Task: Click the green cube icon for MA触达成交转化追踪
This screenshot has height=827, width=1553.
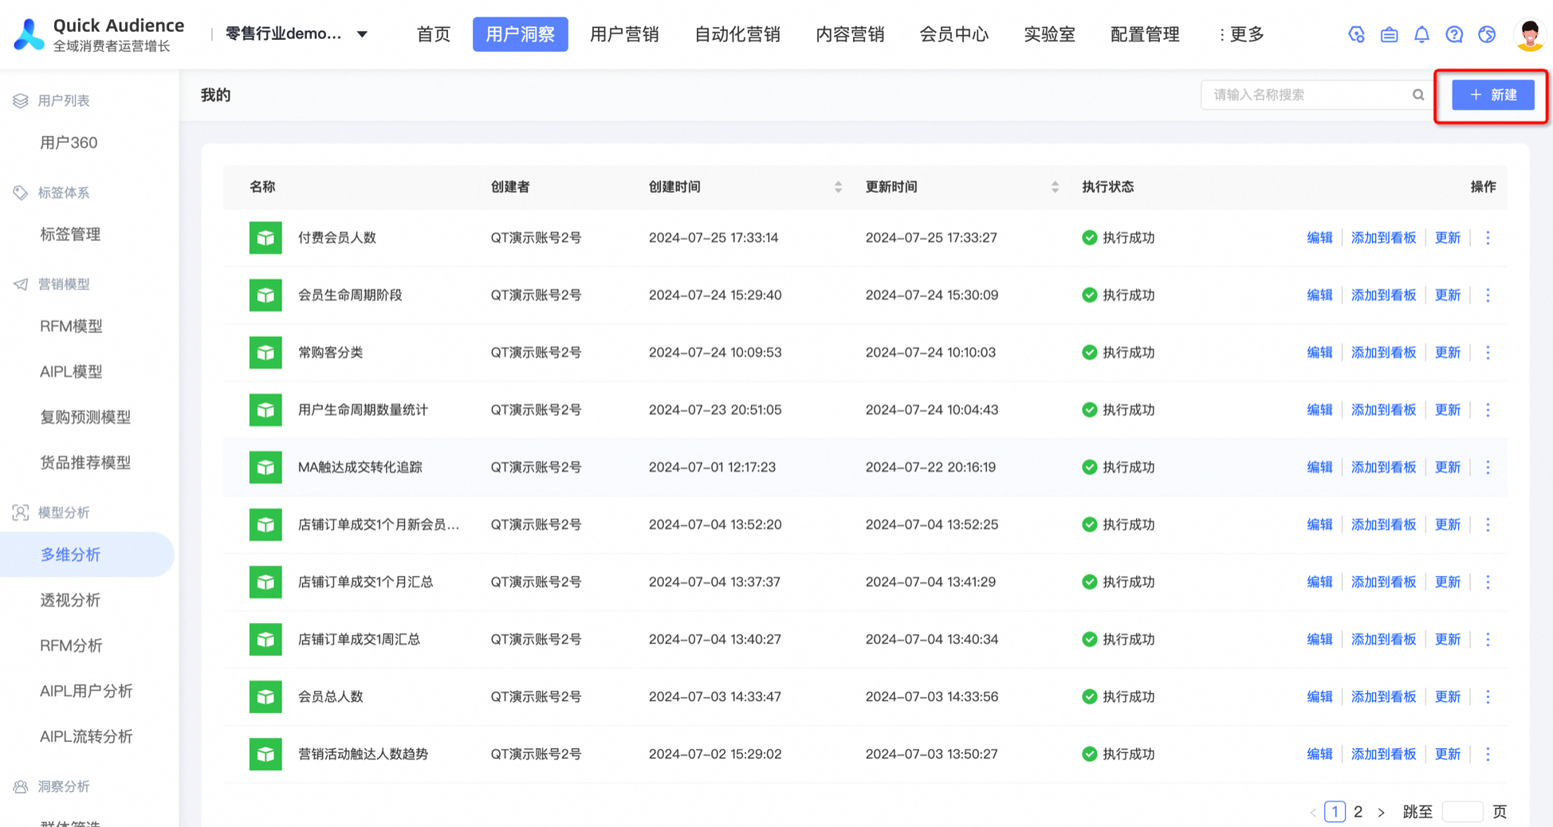Action: coord(265,467)
